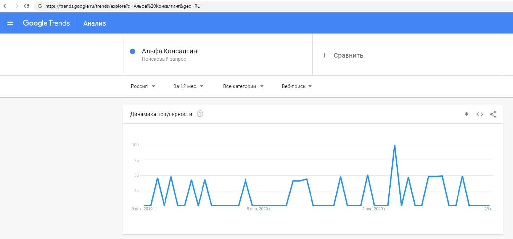Image resolution: width=513 pixels, height=239 pixels.
Task: Open the За 12 мес. period dropdown
Action: pyautogui.click(x=188, y=86)
